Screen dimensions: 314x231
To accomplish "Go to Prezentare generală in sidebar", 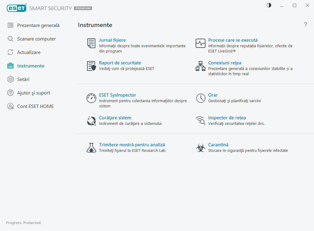I will (38, 25).
